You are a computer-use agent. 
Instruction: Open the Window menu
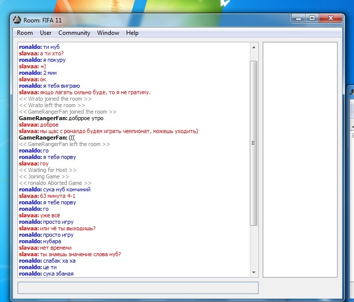pyautogui.click(x=108, y=33)
